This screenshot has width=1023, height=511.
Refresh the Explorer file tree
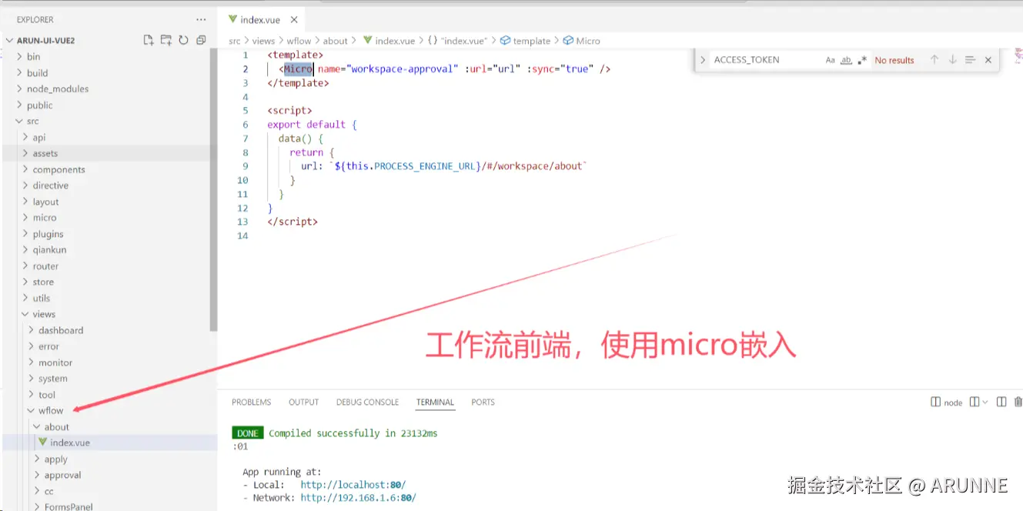click(183, 40)
